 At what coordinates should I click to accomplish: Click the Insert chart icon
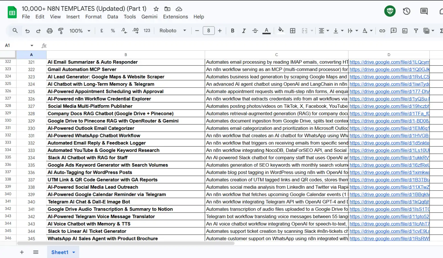point(405,31)
